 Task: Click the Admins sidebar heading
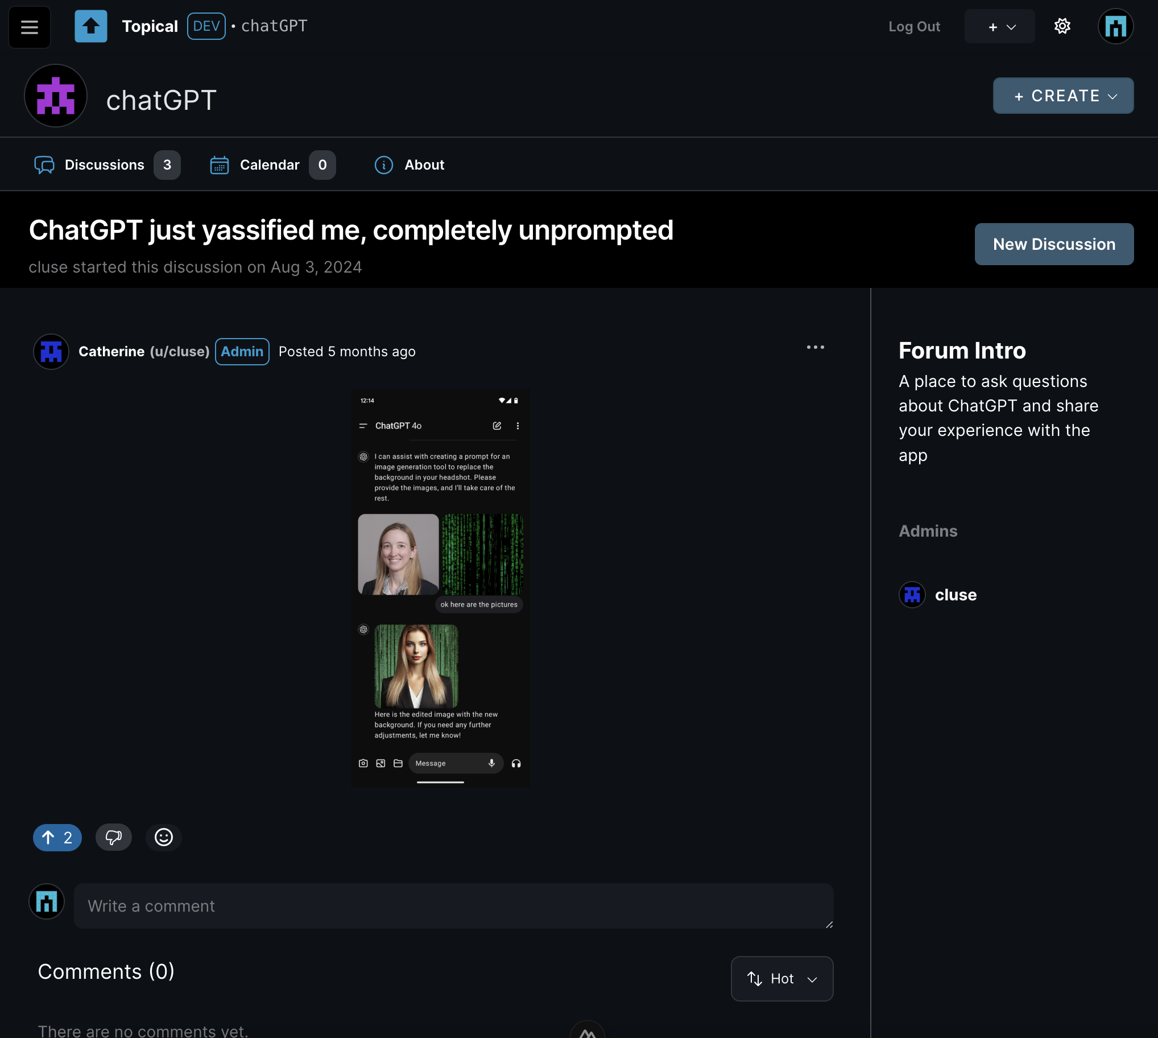coord(928,531)
